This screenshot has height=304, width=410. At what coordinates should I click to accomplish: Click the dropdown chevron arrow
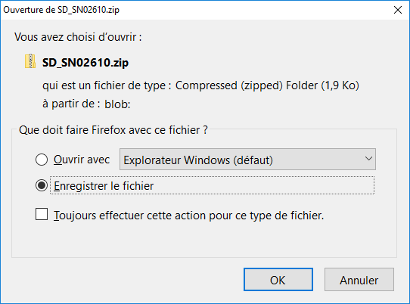[x=368, y=159]
